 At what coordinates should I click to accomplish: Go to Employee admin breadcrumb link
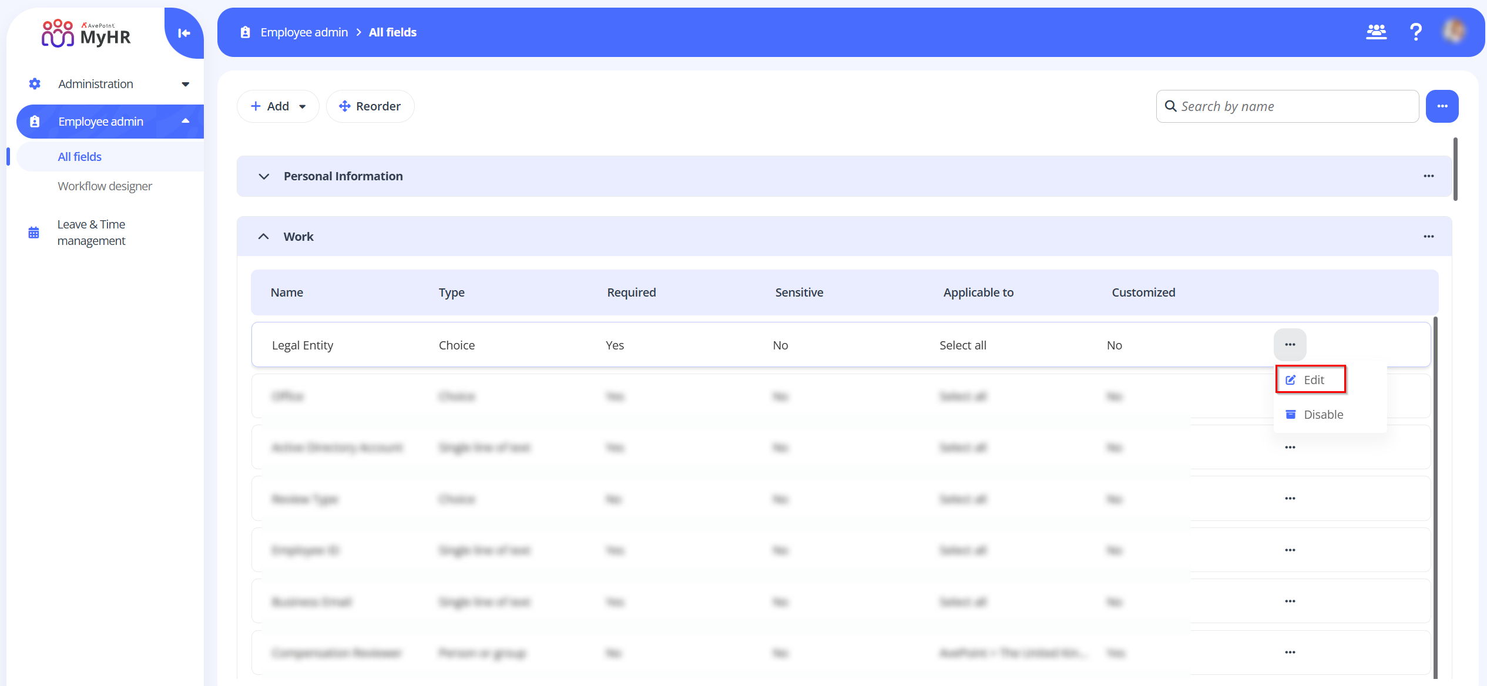click(x=304, y=32)
